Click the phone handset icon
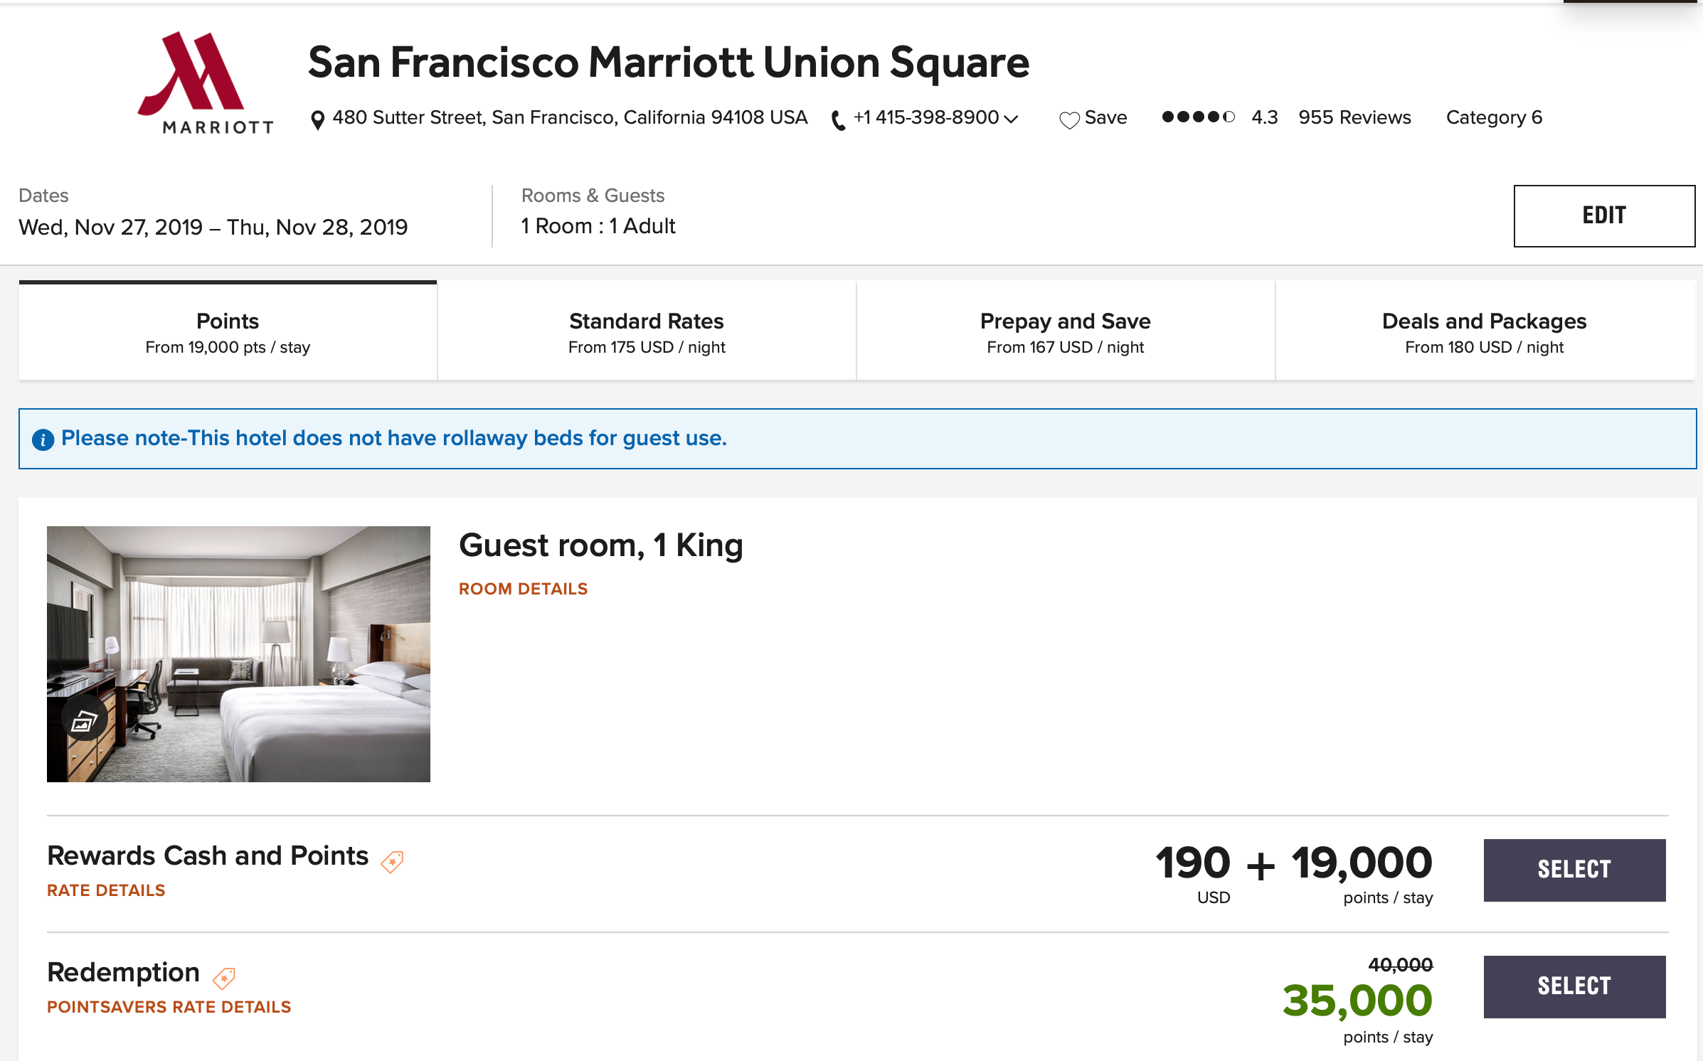 [x=839, y=120]
